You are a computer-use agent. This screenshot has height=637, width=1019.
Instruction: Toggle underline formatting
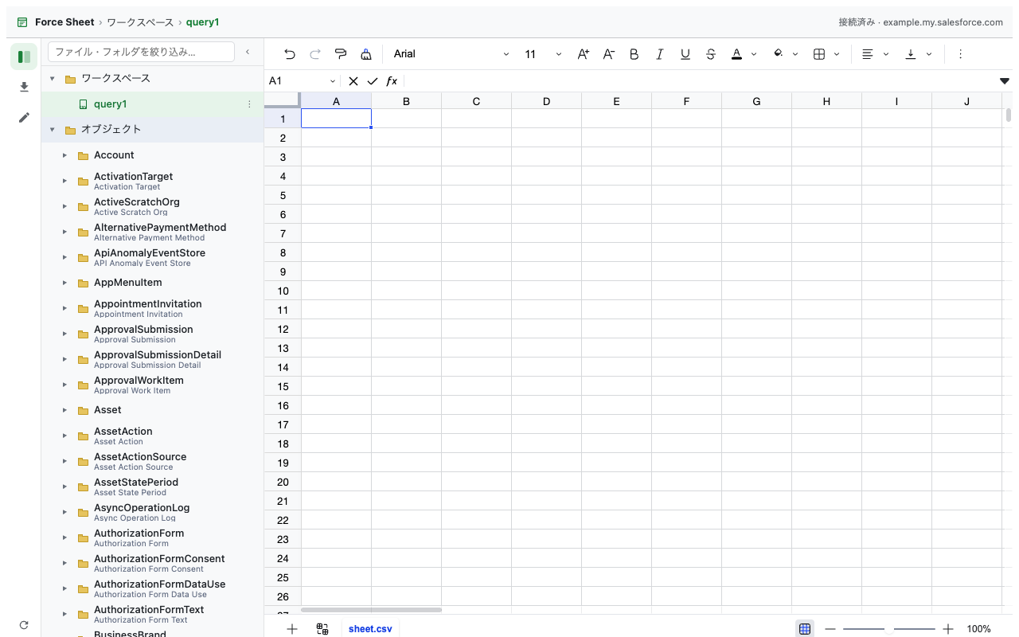click(x=685, y=54)
